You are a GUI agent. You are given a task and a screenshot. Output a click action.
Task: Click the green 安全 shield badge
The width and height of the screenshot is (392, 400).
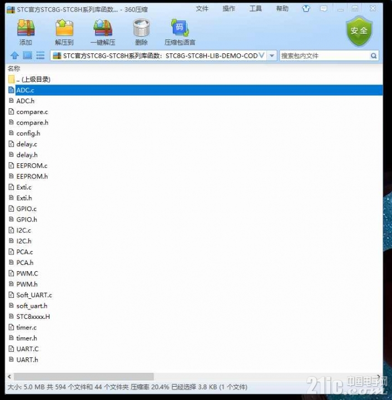(x=359, y=31)
